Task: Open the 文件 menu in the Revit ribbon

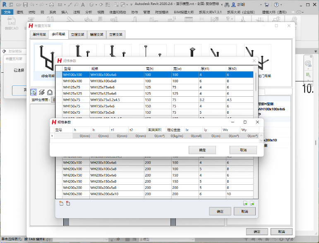Action: coord(7,12)
